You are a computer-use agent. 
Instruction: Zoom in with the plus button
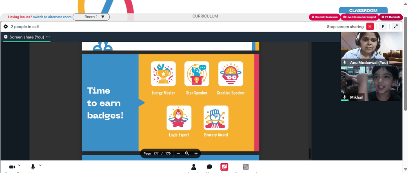click(196, 154)
